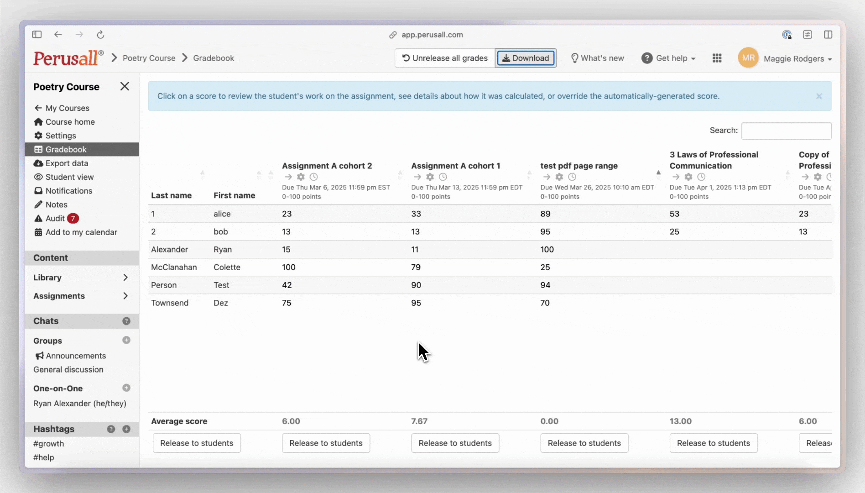Add a new group with the Groups plus icon

click(126, 340)
